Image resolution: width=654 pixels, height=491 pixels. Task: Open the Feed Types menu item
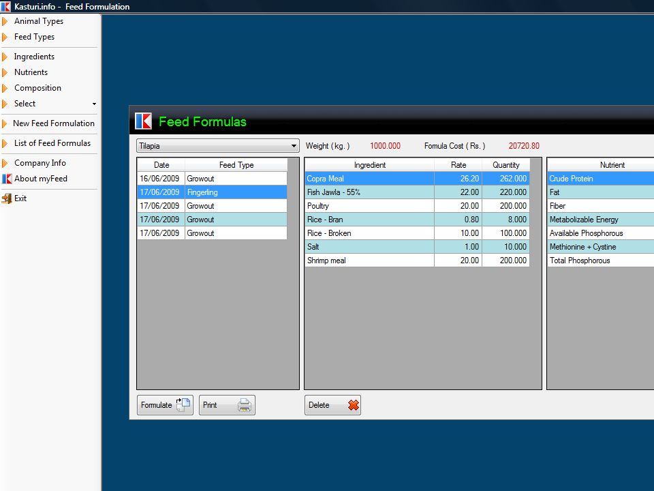point(34,37)
